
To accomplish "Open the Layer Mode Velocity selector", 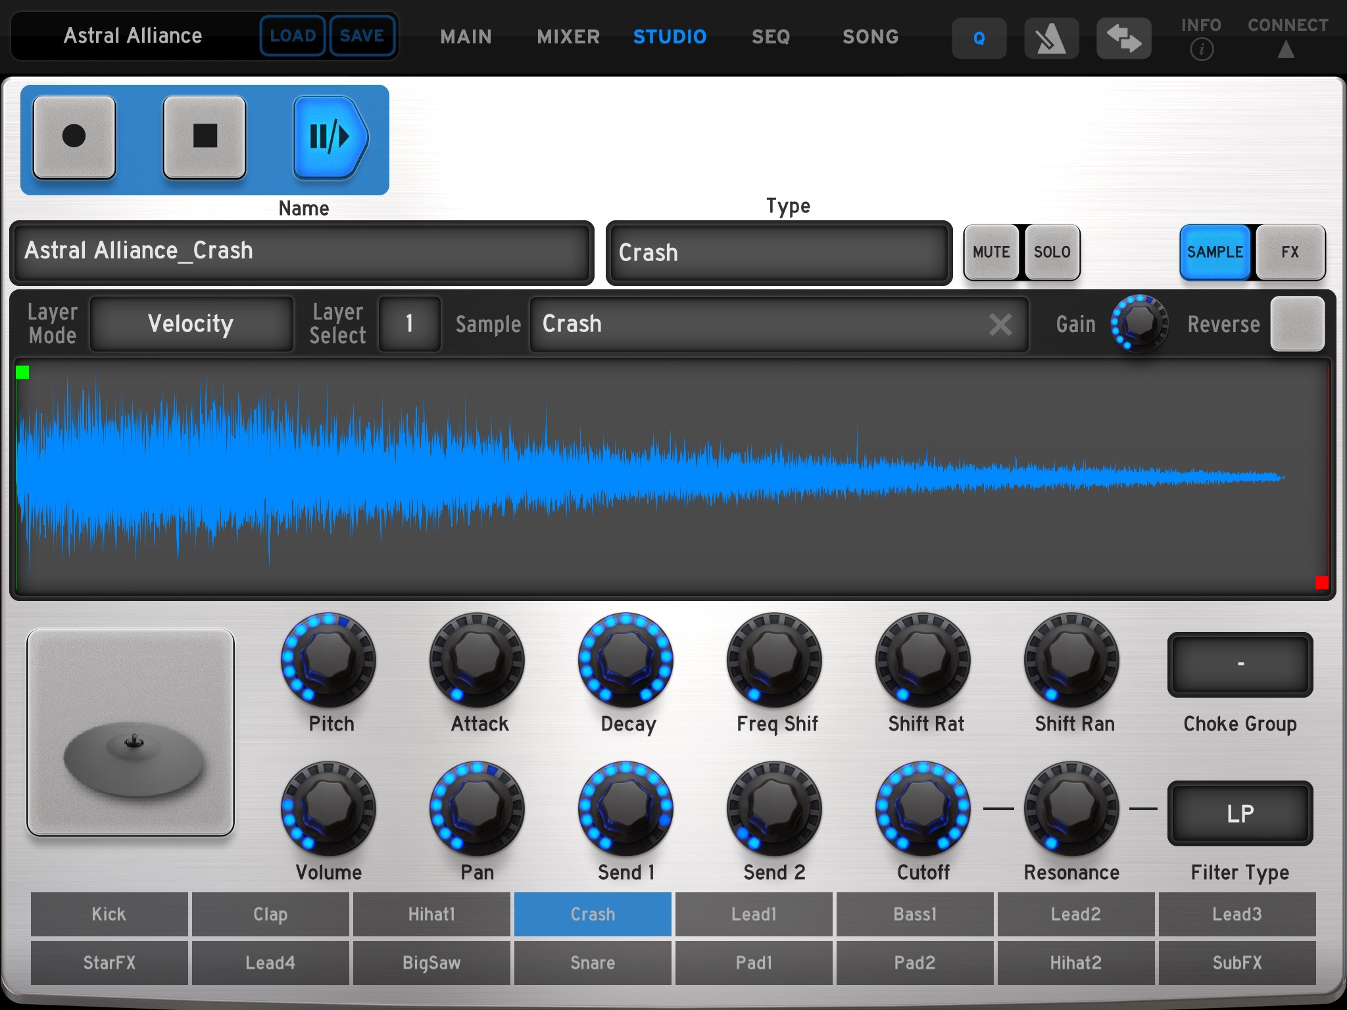I will [191, 324].
